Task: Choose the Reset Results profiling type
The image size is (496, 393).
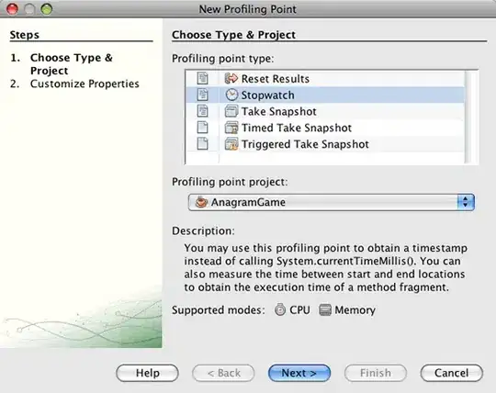Action: pyautogui.click(x=325, y=78)
